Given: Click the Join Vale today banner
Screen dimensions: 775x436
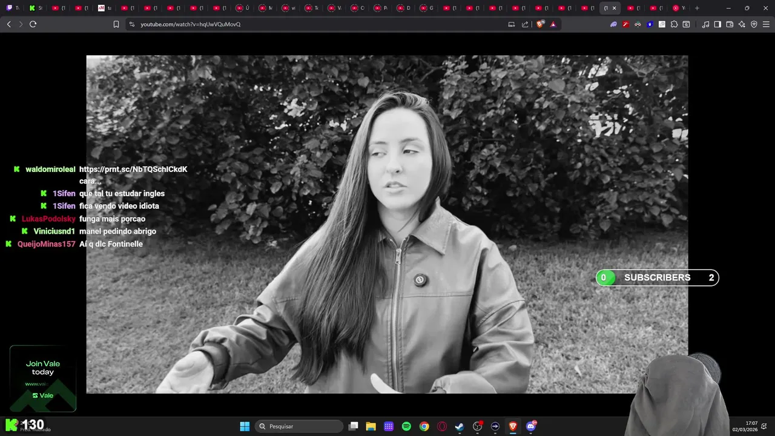Looking at the screenshot, I should [x=43, y=379].
